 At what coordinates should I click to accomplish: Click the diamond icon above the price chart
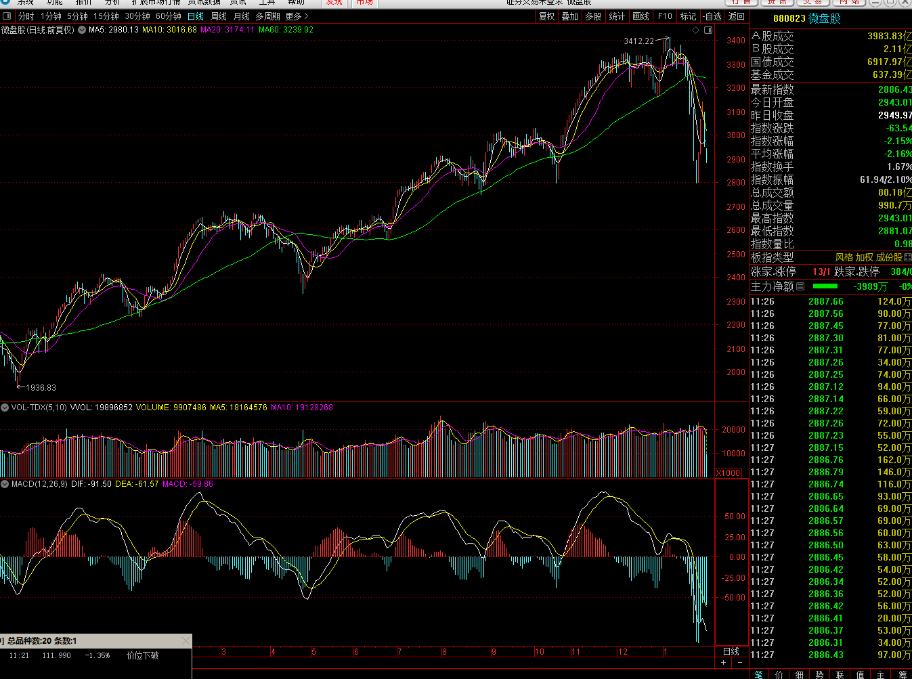pyautogui.click(x=695, y=30)
